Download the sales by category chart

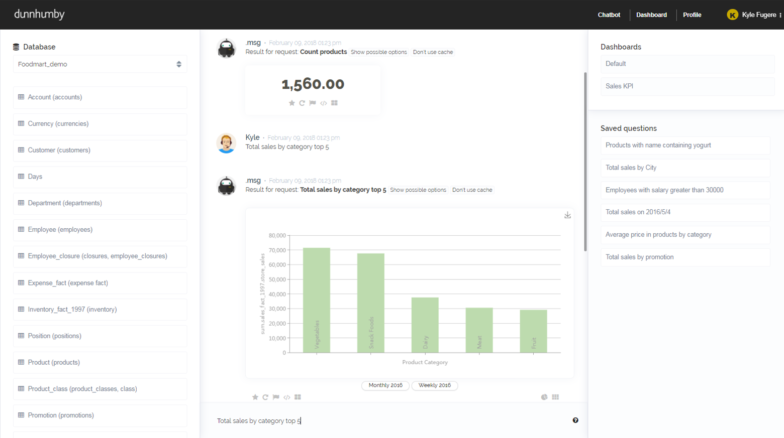[567, 215]
